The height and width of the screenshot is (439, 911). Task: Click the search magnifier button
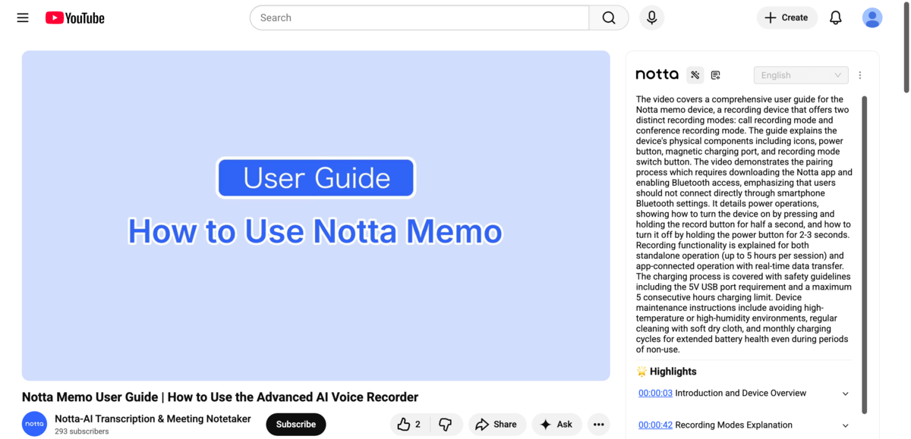[x=609, y=17]
